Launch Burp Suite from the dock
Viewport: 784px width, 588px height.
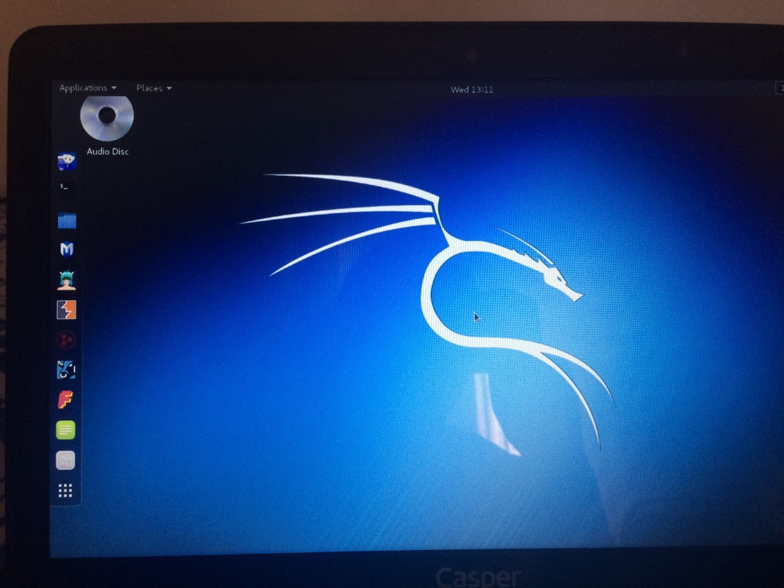[66, 310]
